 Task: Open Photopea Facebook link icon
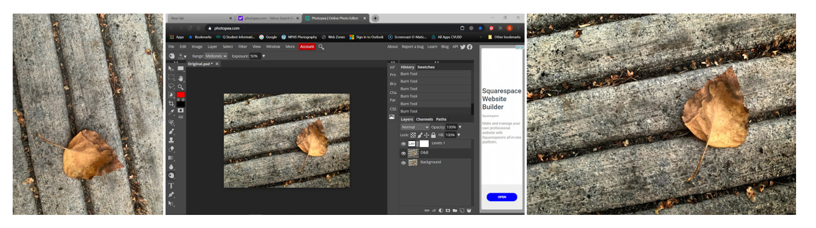click(470, 47)
